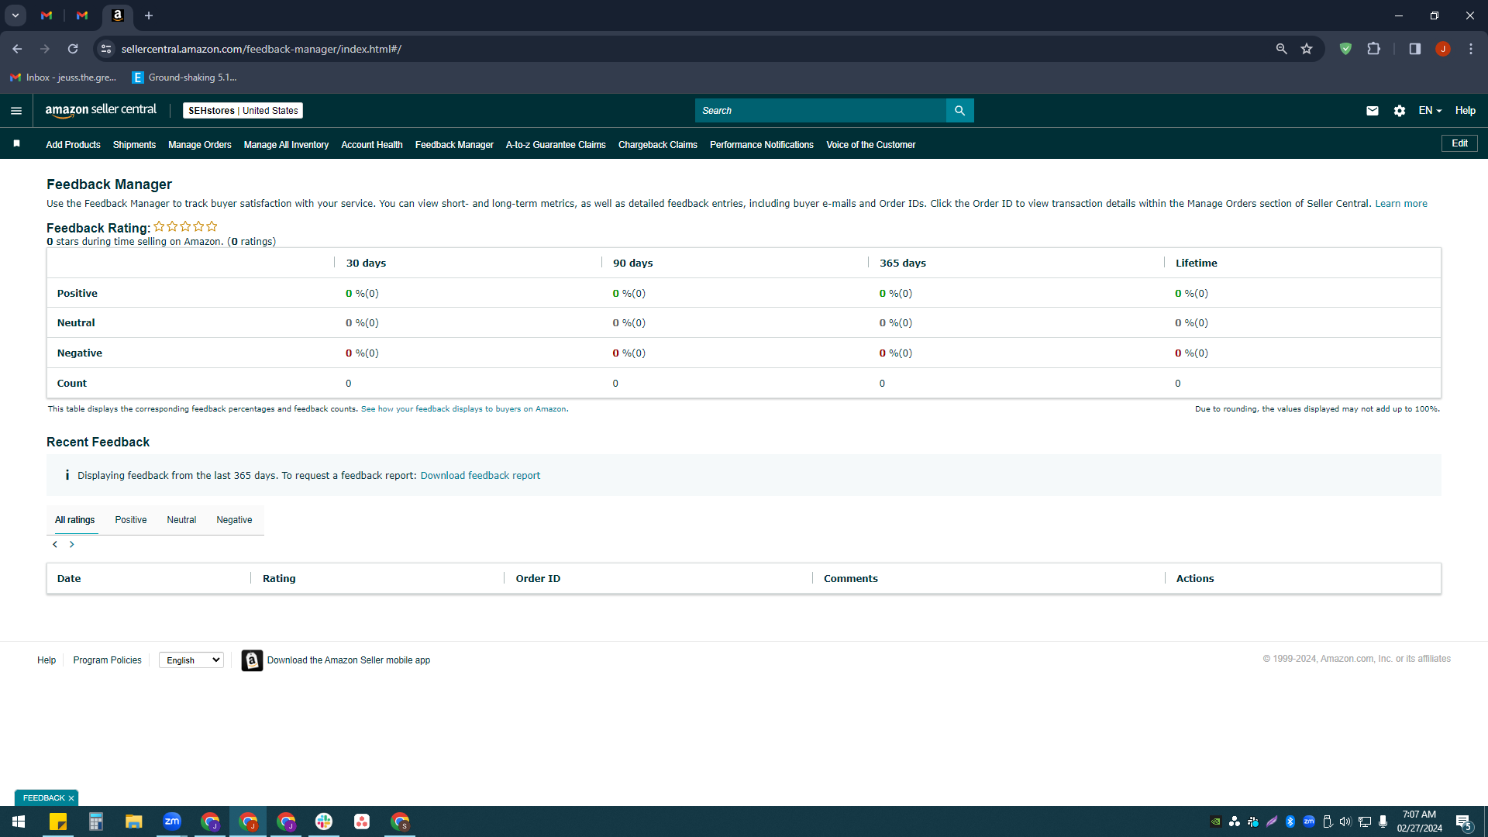Switch to the Negative ratings tab
Viewport: 1488px width, 837px height.
point(234,520)
